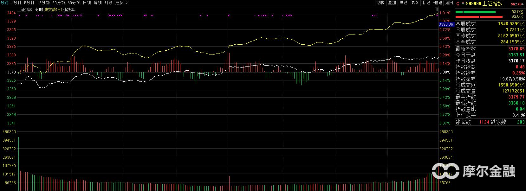
Task: Click the 最新指数 value 3378.65
Action: [x=516, y=49]
